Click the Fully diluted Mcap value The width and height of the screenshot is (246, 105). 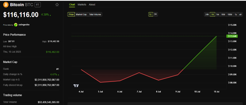47,85
